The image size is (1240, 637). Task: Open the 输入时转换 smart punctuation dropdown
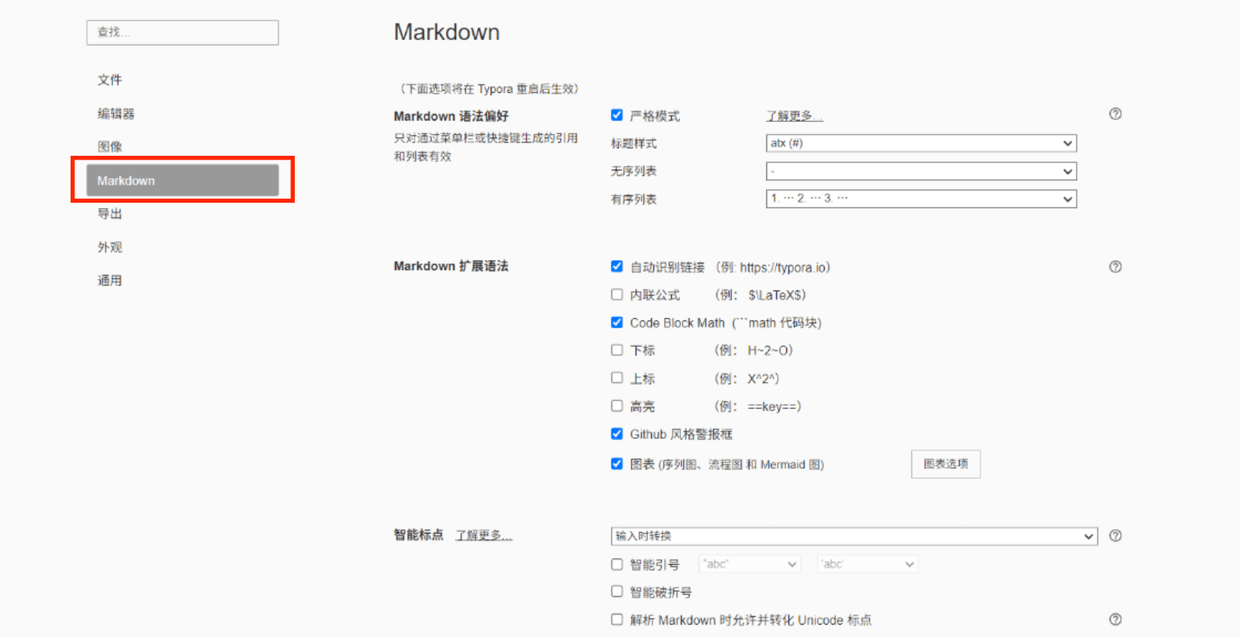pyautogui.click(x=854, y=536)
